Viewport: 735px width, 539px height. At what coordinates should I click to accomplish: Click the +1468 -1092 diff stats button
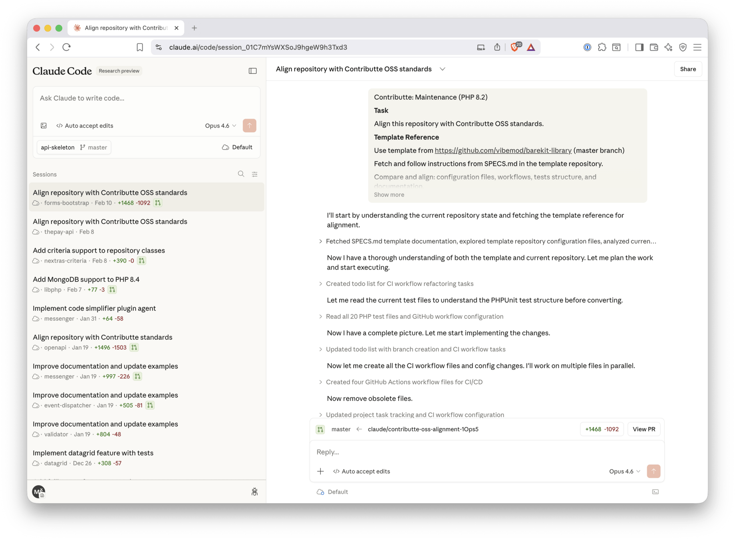(602, 429)
